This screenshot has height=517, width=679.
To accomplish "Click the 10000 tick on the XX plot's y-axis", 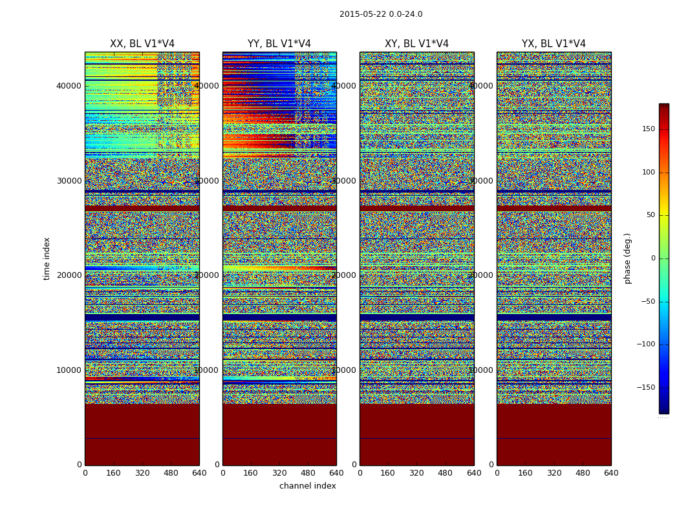I will tap(69, 370).
